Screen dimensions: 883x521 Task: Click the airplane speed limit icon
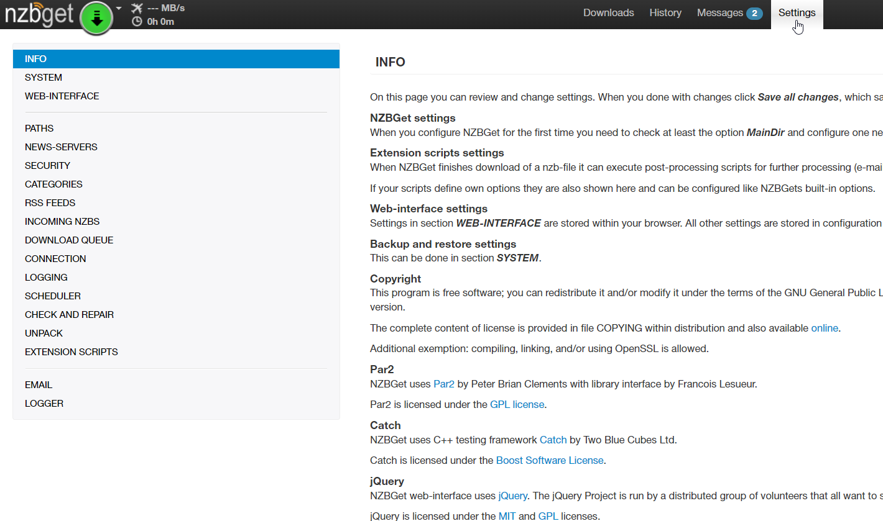tap(137, 8)
